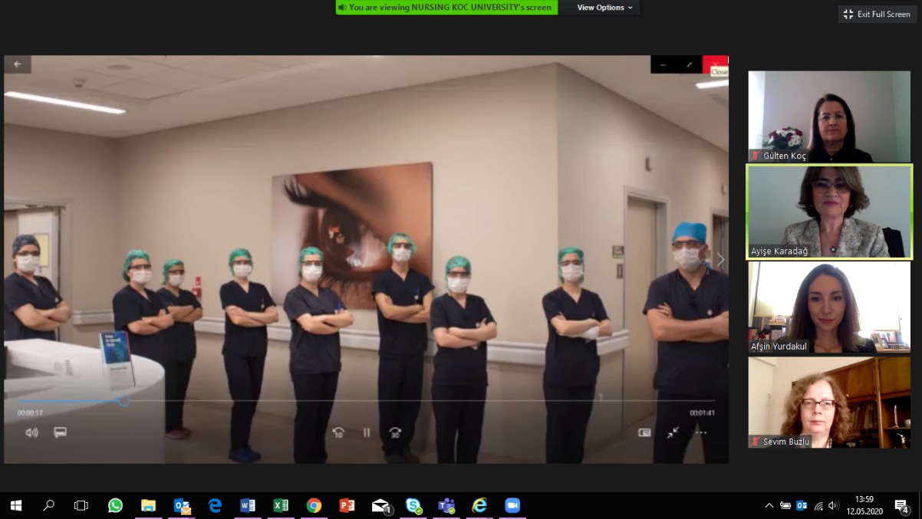Open WhatsApp from the taskbar
Screen dimensions: 922x519
click(115, 505)
